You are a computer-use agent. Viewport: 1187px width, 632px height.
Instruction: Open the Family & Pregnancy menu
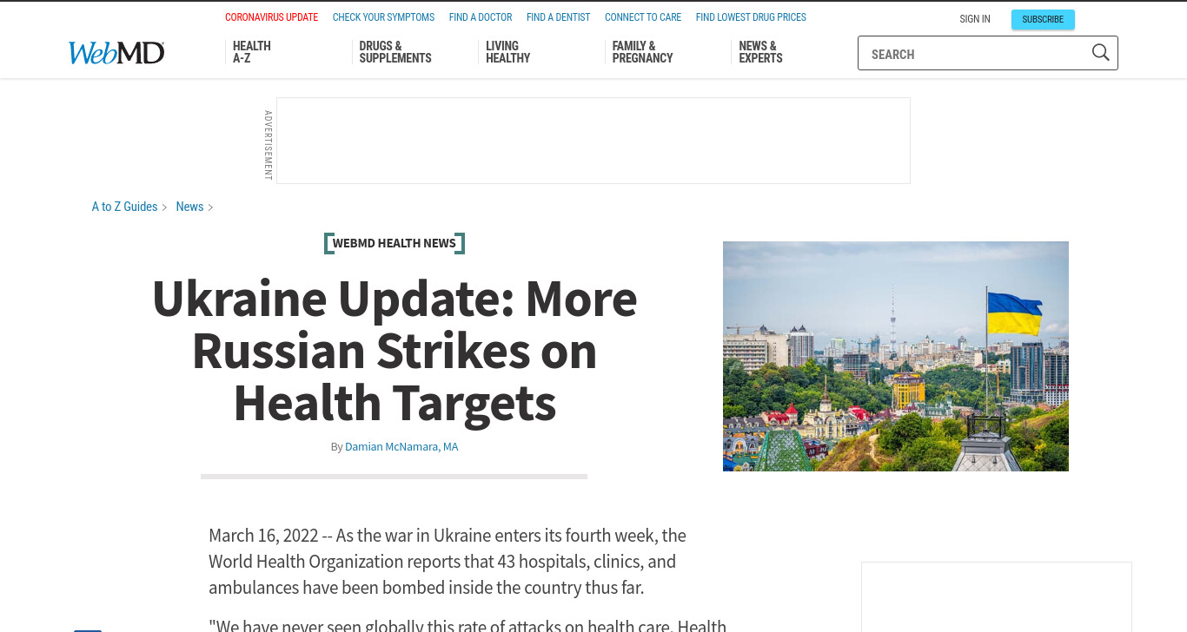click(x=642, y=52)
